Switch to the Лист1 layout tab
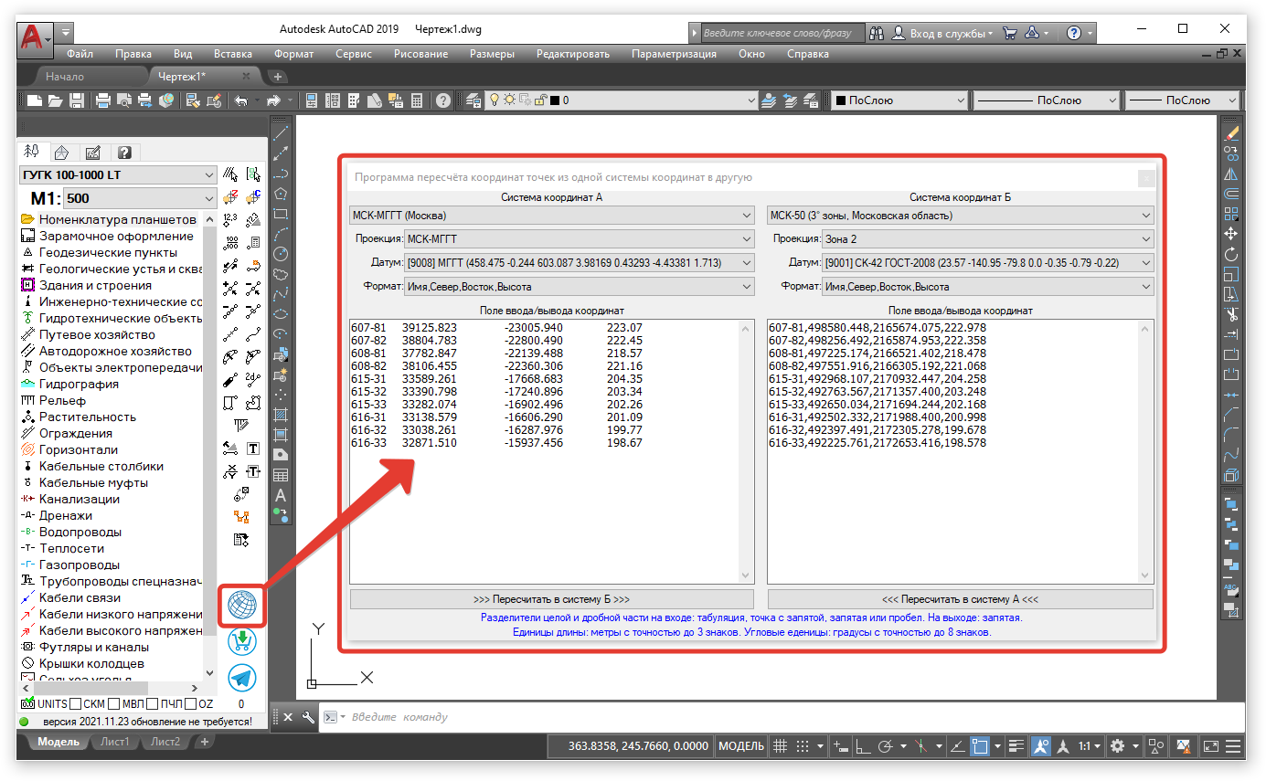Image resolution: width=1266 pixels, height=781 pixels. [115, 742]
